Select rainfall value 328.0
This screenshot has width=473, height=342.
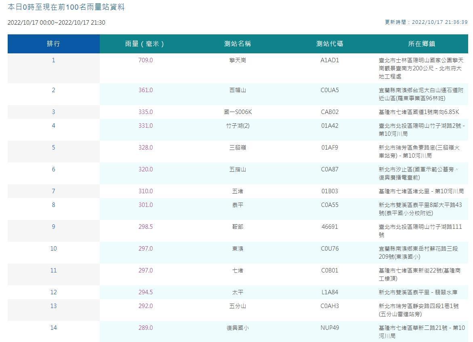click(x=146, y=148)
